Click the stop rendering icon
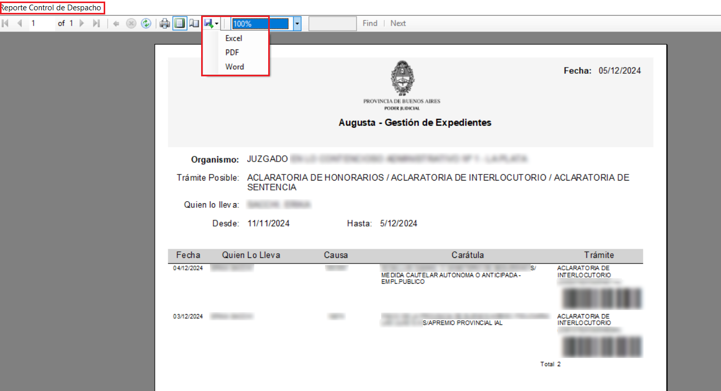Screen dimensions: 721x391 pyautogui.click(x=131, y=23)
